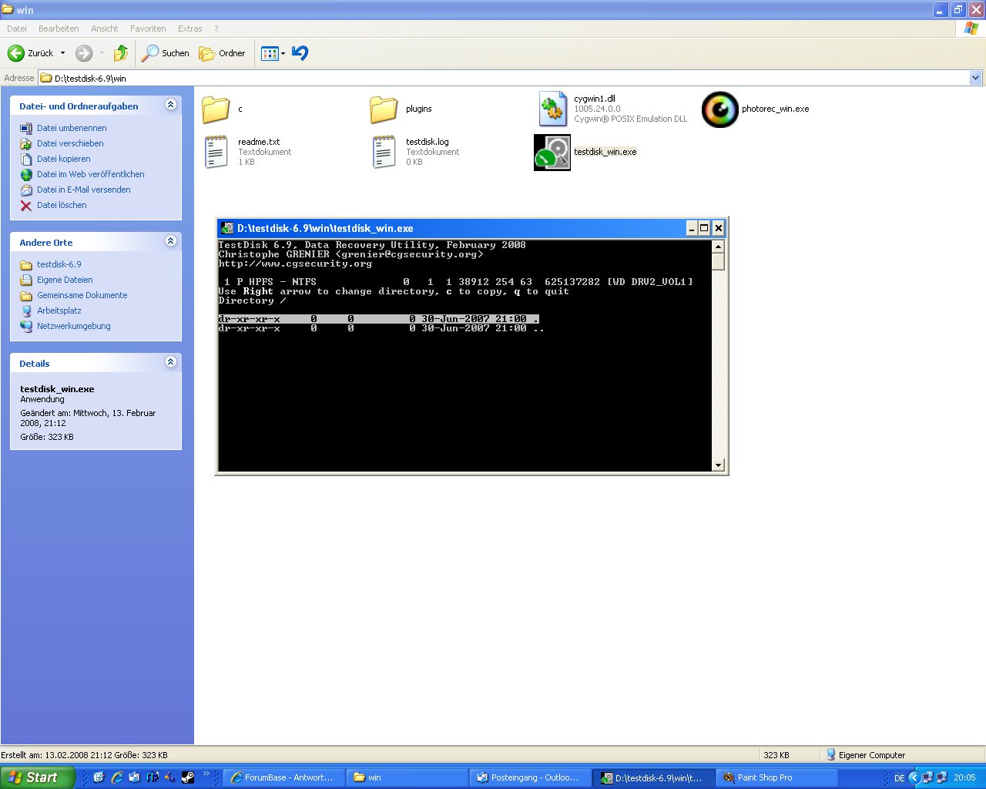Click the testdisk taskbar button
The height and width of the screenshot is (789, 986).
click(x=653, y=777)
